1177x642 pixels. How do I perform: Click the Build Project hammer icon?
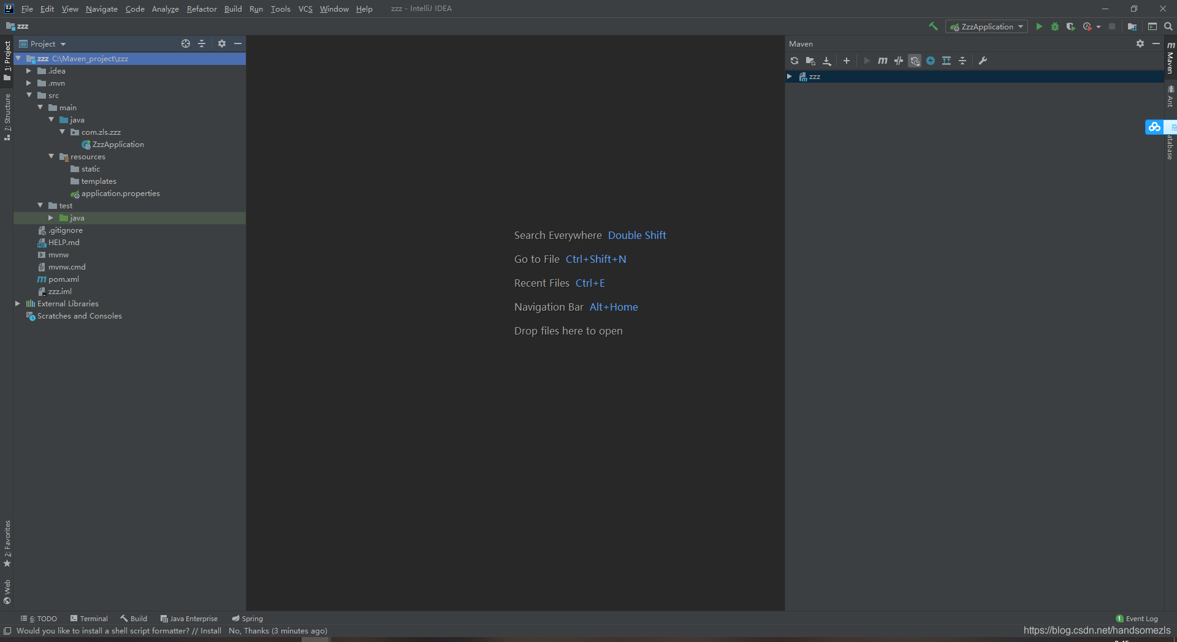click(x=933, y=26)
